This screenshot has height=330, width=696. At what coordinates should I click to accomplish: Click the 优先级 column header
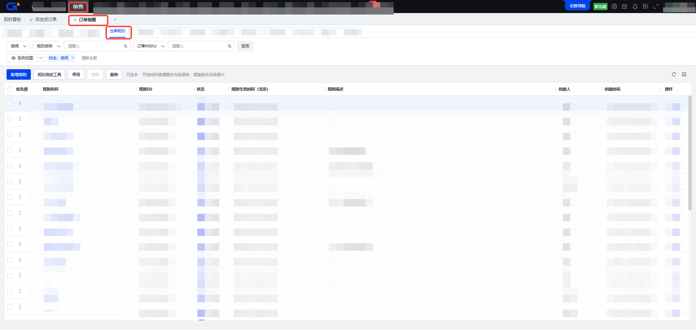point(22,89)
